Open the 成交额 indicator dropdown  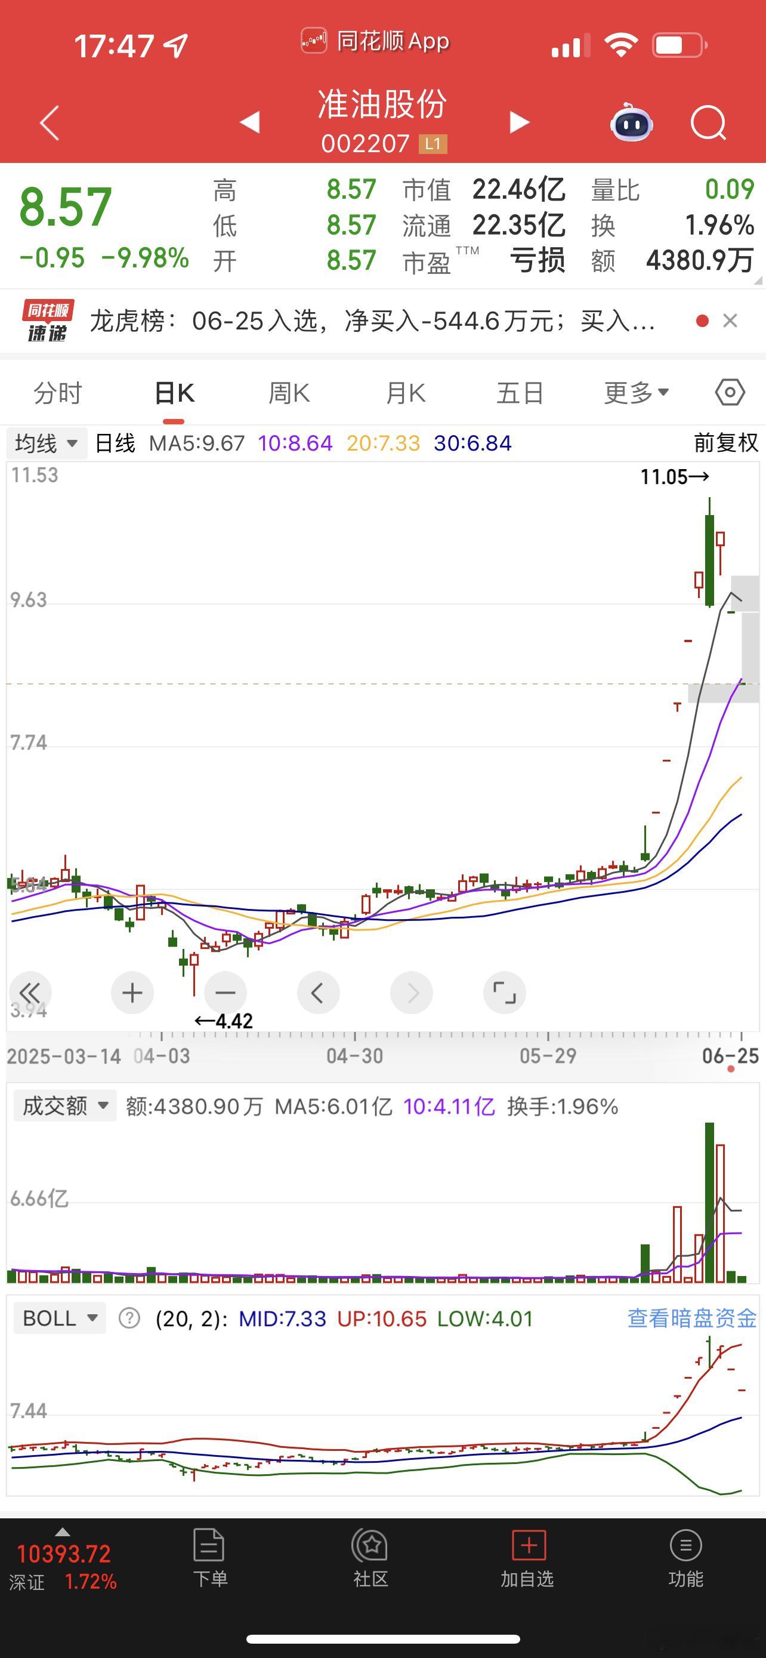(x=64, y=1106)
